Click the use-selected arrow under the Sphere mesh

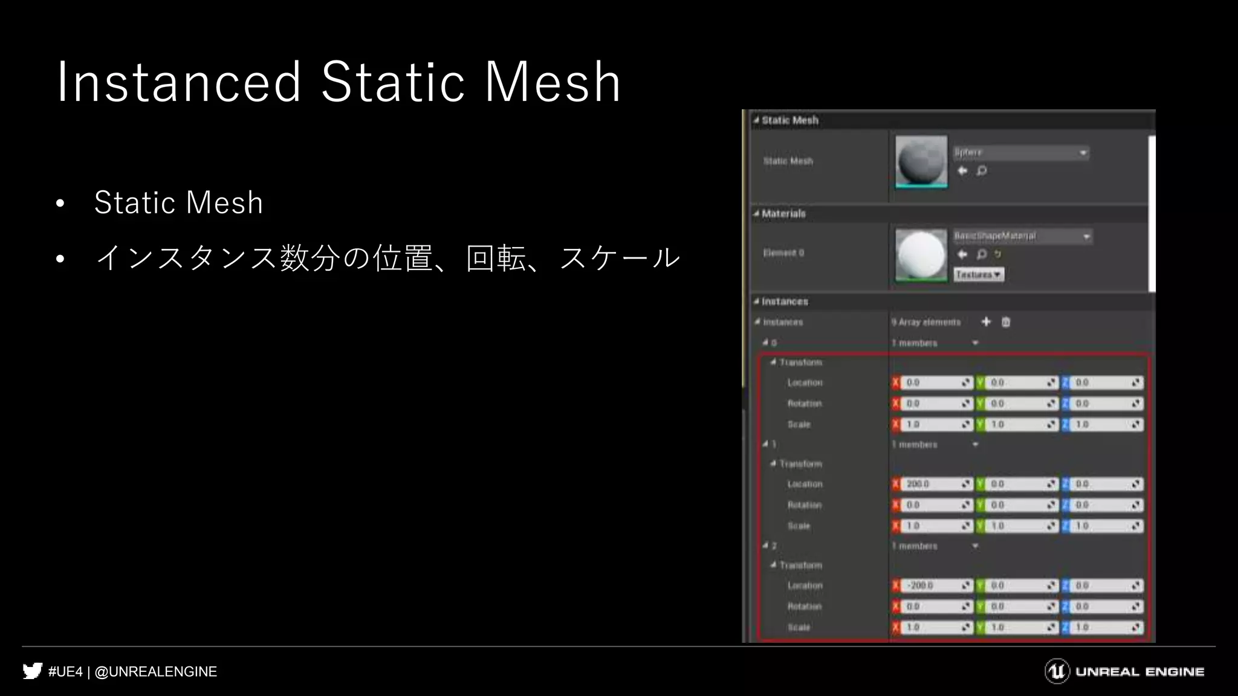coord(962,171)
